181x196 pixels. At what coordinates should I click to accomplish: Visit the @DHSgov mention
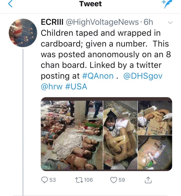(x=143, y=76)
